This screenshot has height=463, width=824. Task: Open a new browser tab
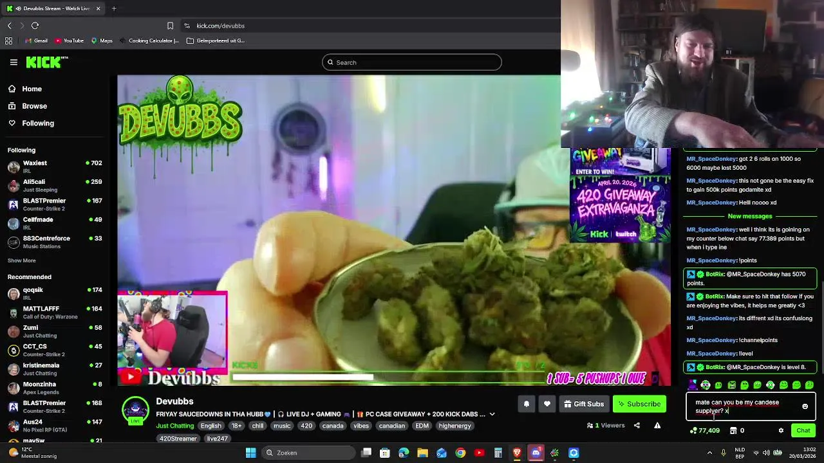coord(114,8)
